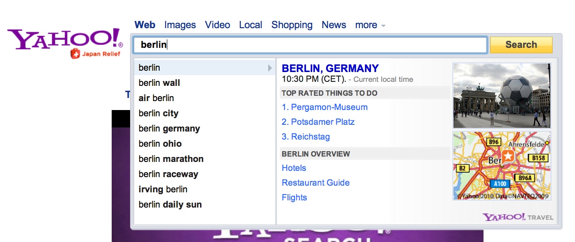Open the Hotels link
Image resolution: width=575 pixels, height=242 pixels.
[x=294, y=168]
